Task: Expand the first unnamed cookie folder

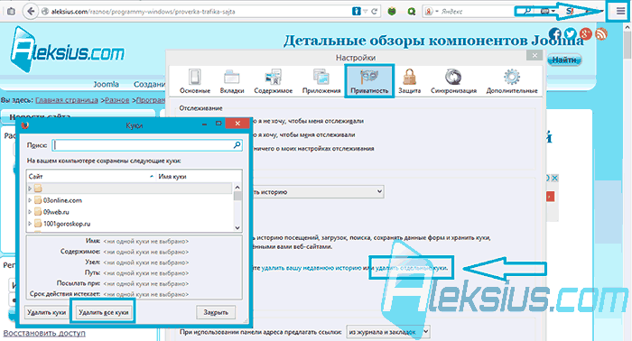Action: 30,189
